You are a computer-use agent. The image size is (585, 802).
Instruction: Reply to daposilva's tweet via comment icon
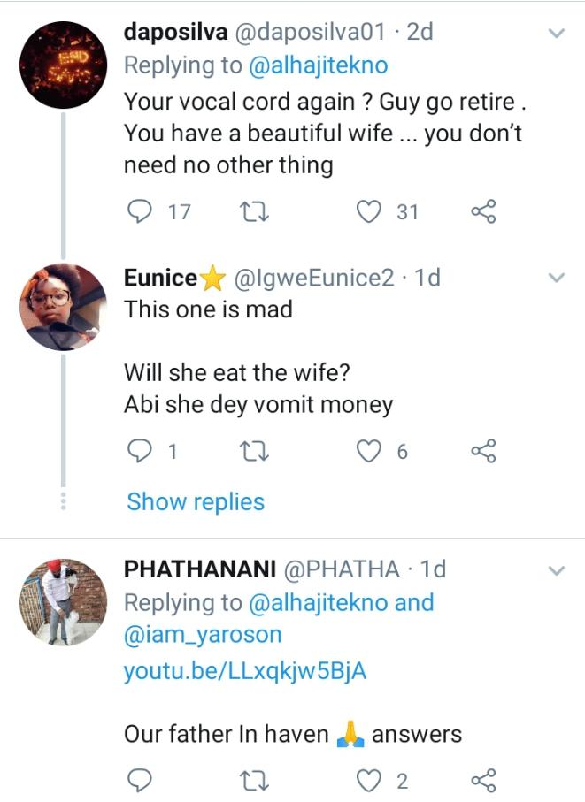139,211
